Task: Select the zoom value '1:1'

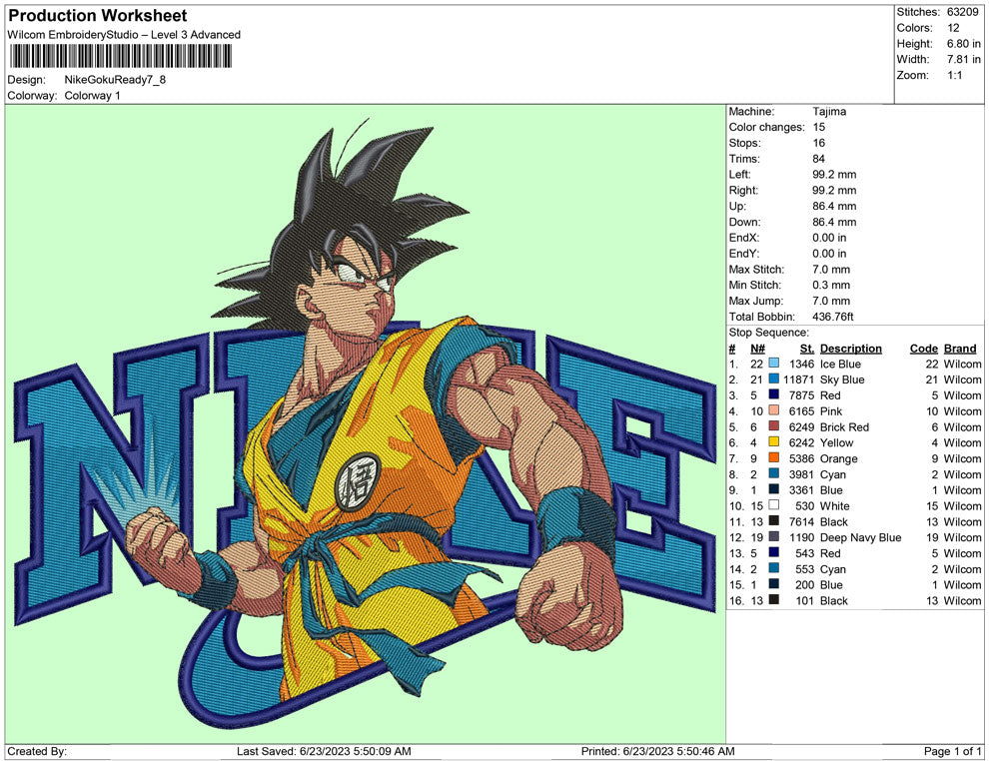Action: click(954, 75)
